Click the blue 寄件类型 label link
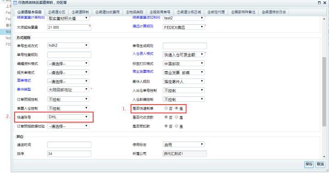The image size is (329, 174). [24, 90]
